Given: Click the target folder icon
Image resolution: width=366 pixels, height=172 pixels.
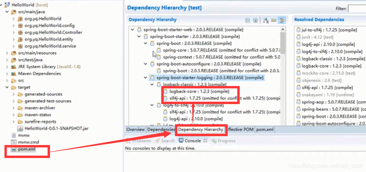Looking at the screenshot, I should (14, 87).
